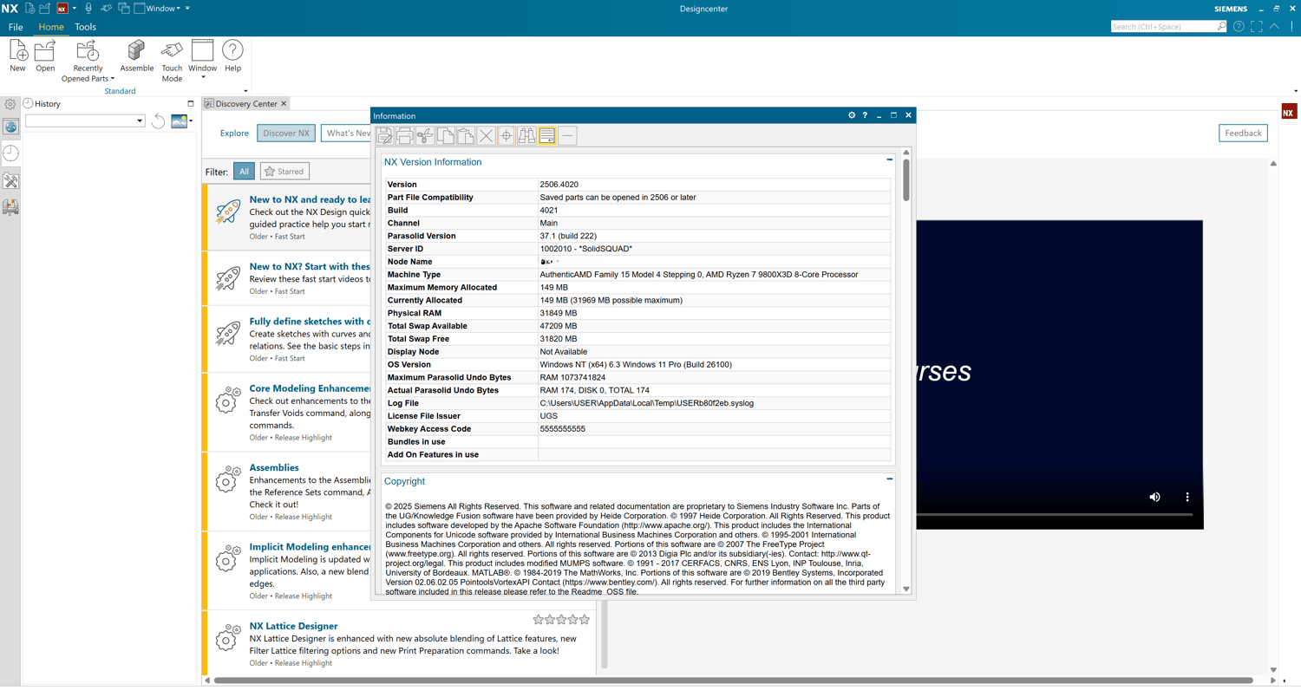1301x697 pixels.
Task: Click the volume speaker on the video
Action: [1154, 497]
